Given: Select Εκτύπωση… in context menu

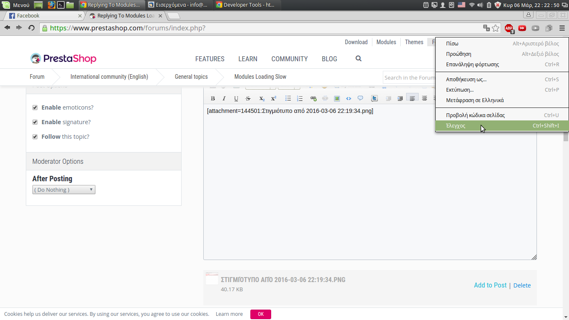Looking at the screenshot, I should click(502, 90).
